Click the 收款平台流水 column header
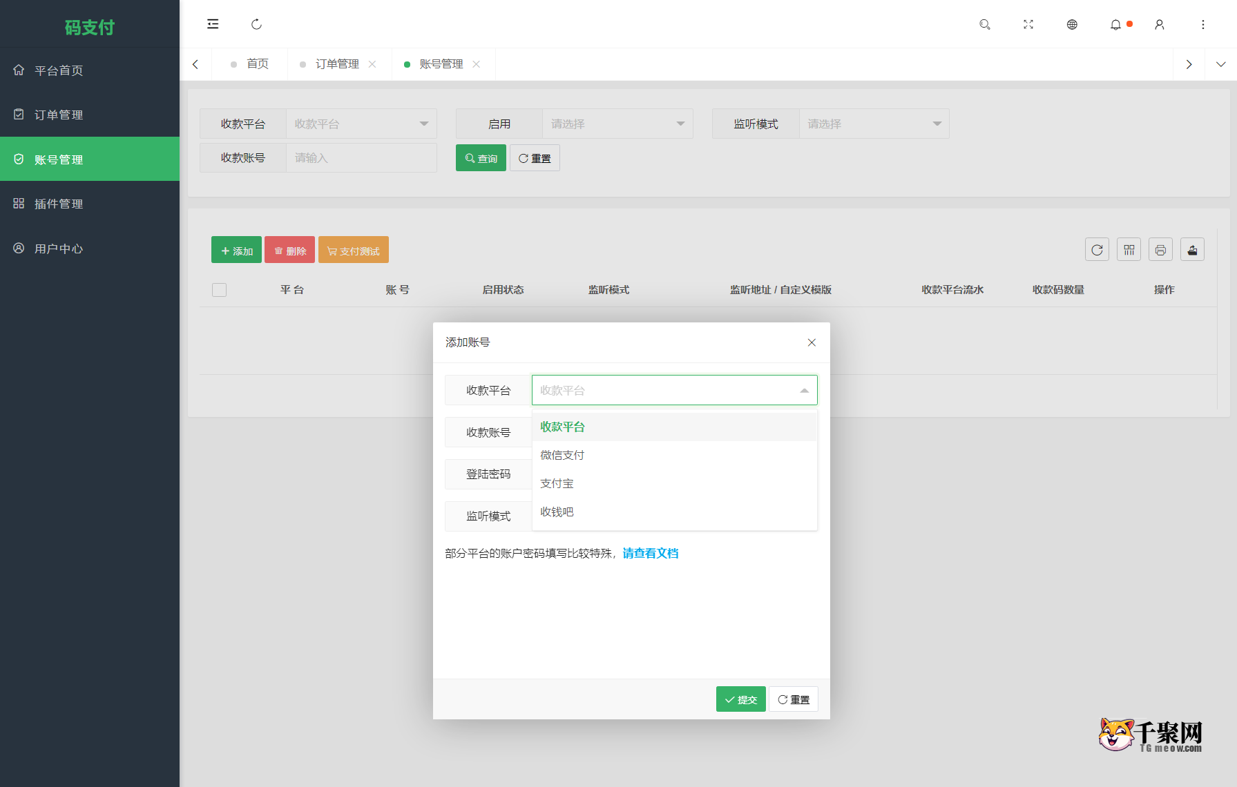This screenshot has height=787, width=1237. (x=952, y=290)
